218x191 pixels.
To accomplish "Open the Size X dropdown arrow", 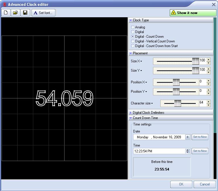I will 141,61.
